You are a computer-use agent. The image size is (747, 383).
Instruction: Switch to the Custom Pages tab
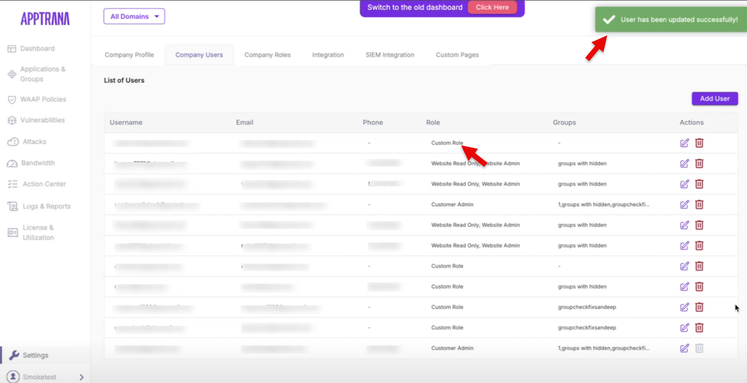tap(457, 55)
